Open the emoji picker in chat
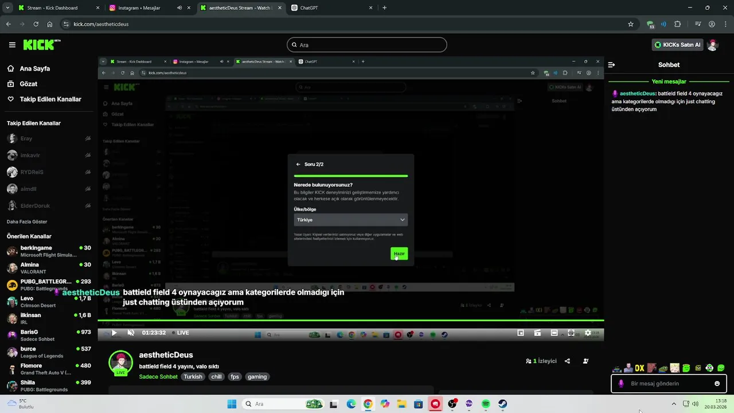The image size is (734, 413). 717,384
